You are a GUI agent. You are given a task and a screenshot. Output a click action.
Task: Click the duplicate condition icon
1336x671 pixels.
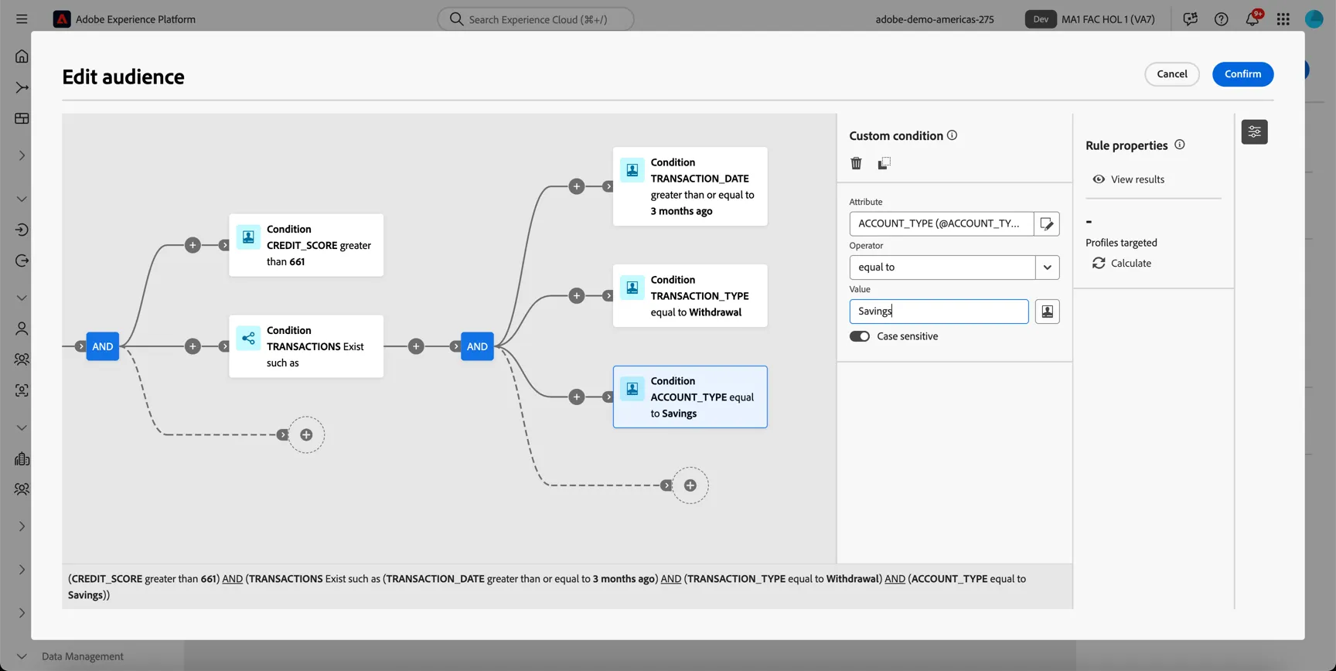click(884, 163)
